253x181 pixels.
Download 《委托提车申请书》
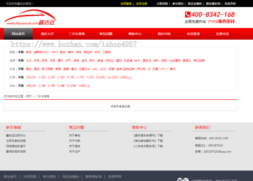coord(148,135)
